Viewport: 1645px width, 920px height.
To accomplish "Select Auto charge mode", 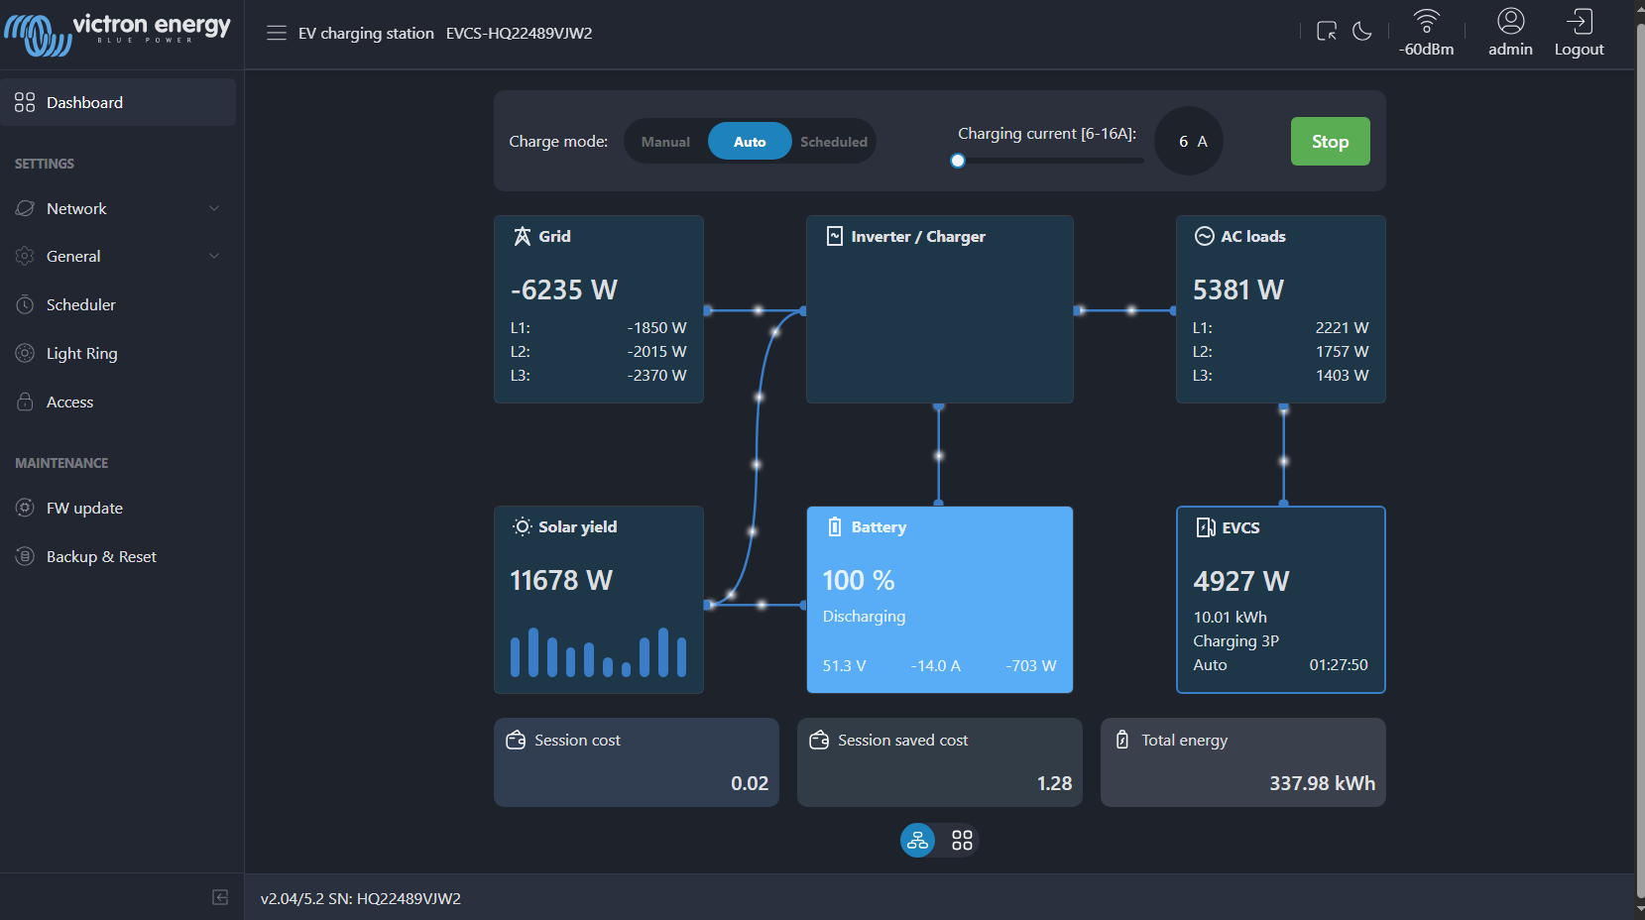I will [x=750, y=142].
